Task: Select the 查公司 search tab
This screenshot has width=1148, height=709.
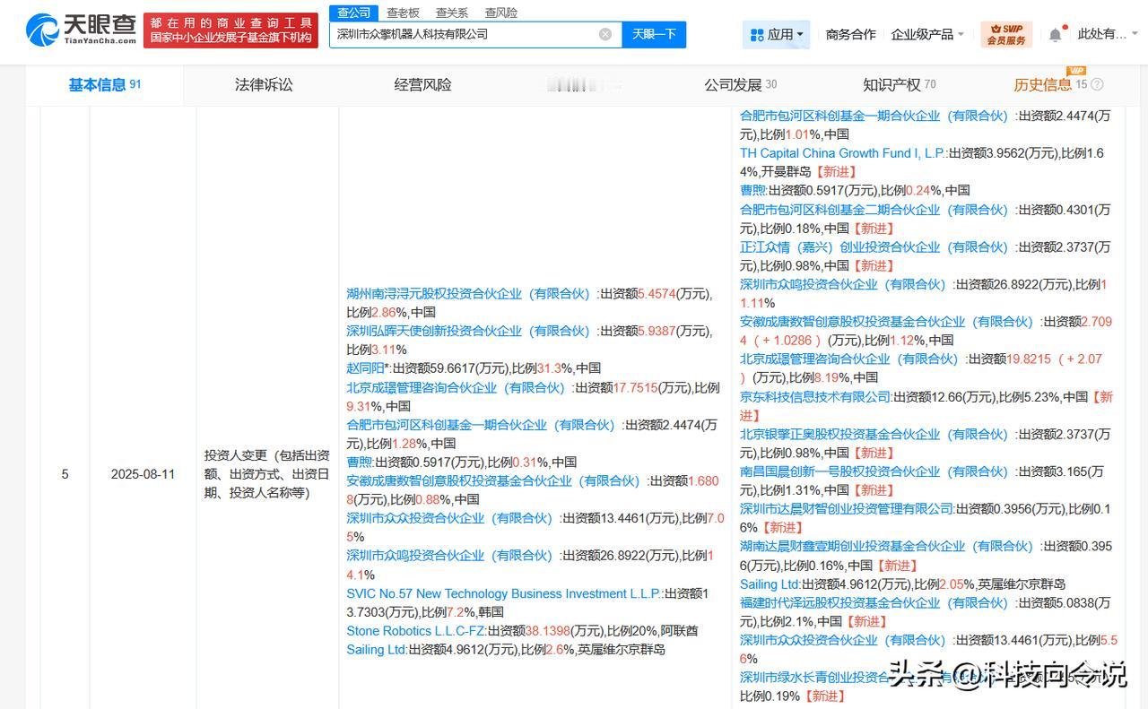Action: (x=353, y=13)
